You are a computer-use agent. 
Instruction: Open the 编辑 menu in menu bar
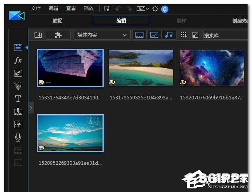point(53,8)
